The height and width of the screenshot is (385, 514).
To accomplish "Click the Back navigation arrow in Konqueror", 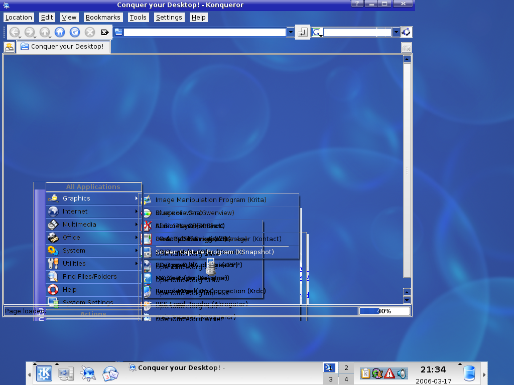I will point(15,32).
